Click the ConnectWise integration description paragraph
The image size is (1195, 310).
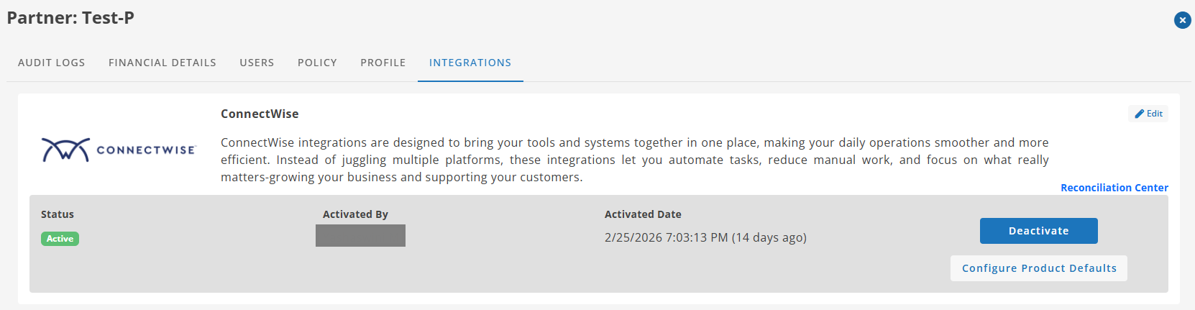coord(634,160)
